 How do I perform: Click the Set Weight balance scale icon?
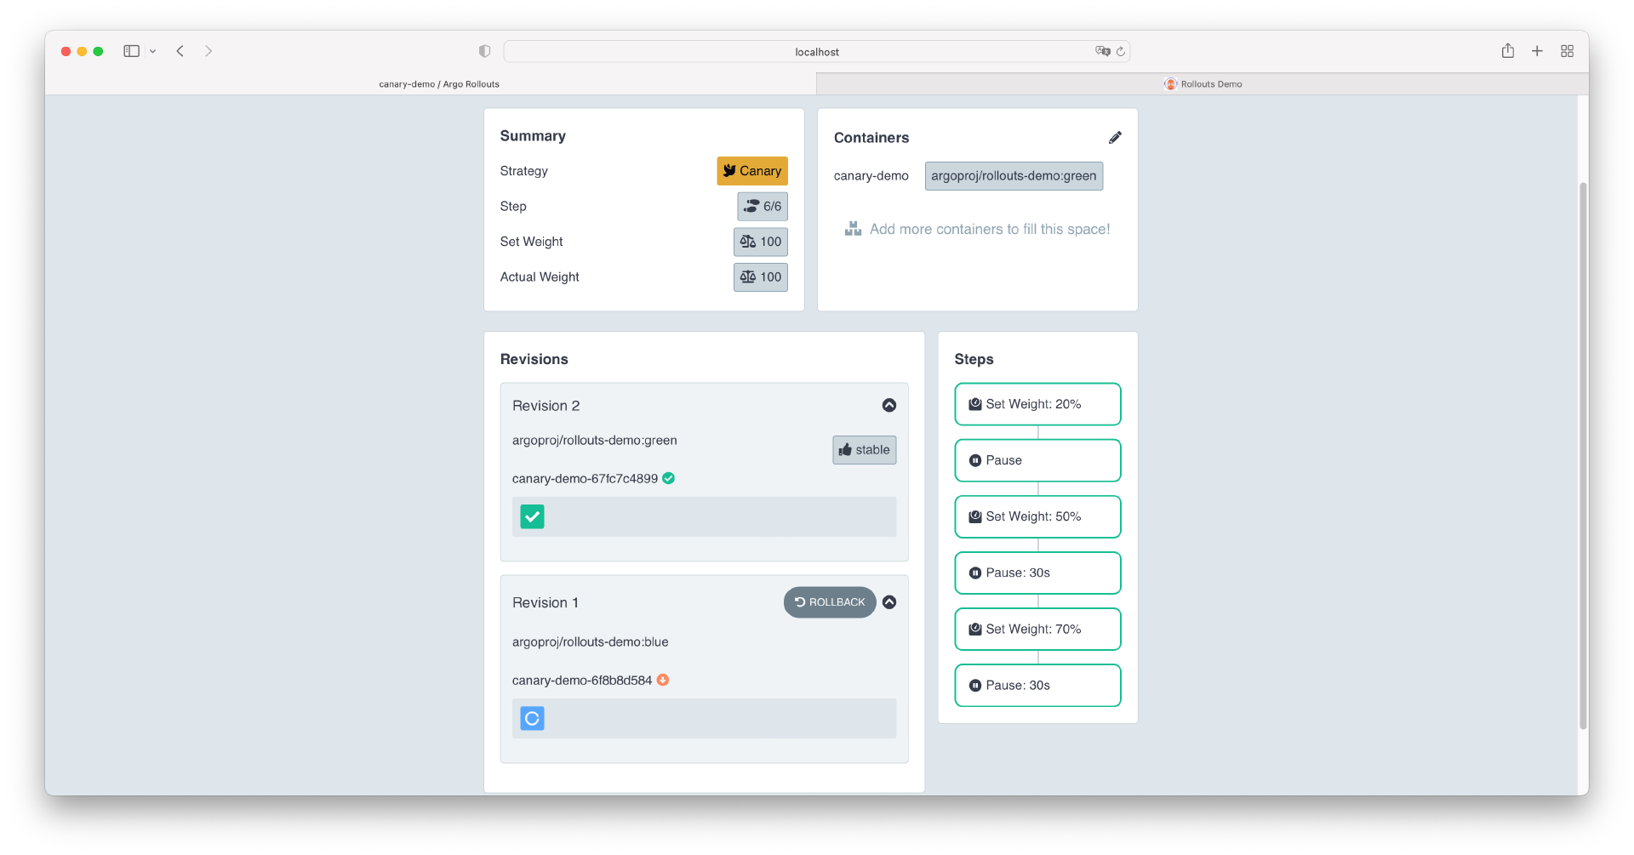coord(748,242)
